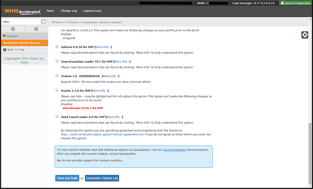Click the sidebar collapse up-arrow icon
313x189 pixels.
pos(13,29)
